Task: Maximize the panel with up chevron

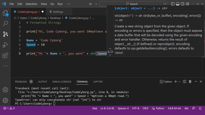Action: (196, 82)
